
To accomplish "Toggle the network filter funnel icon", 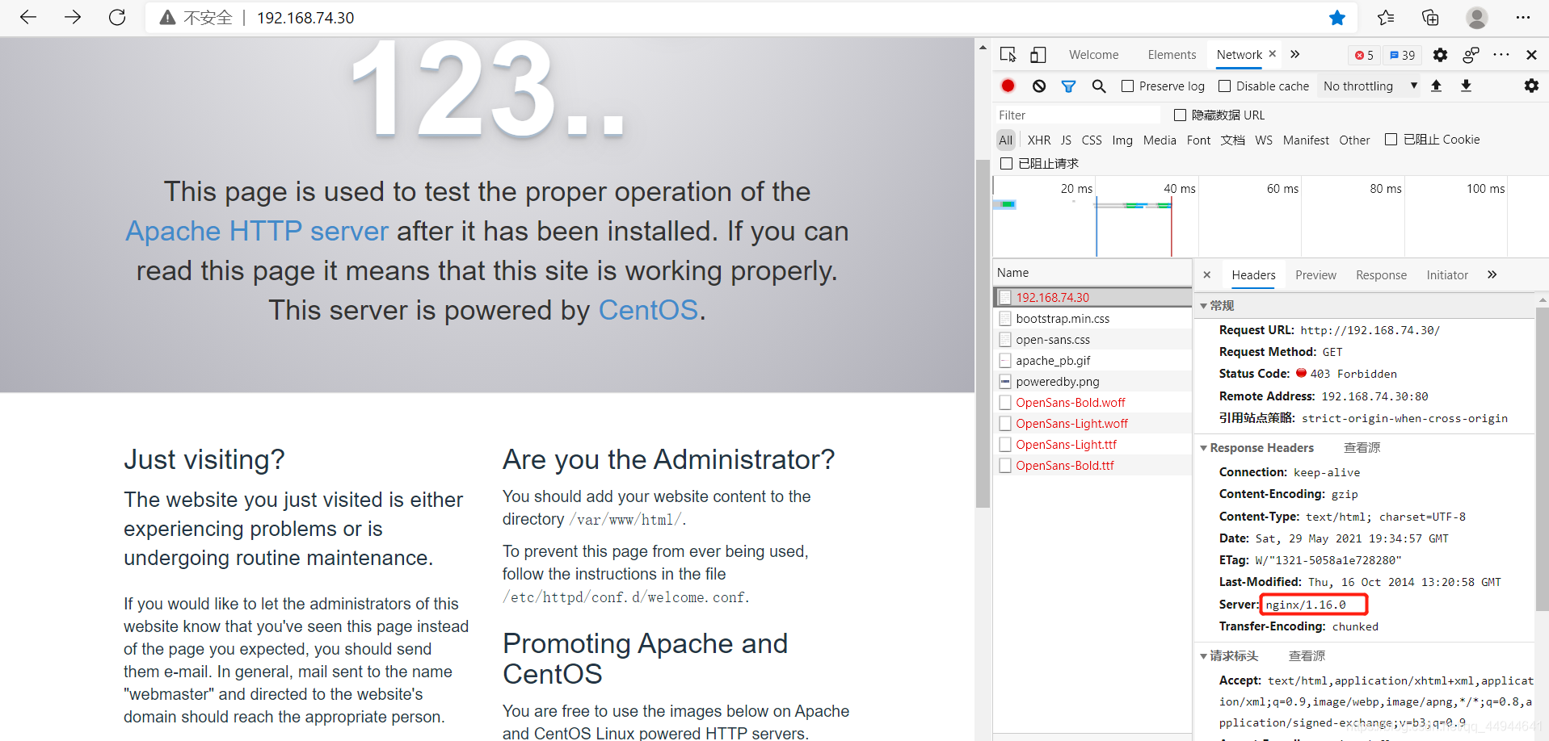I will coord(1068,86).
